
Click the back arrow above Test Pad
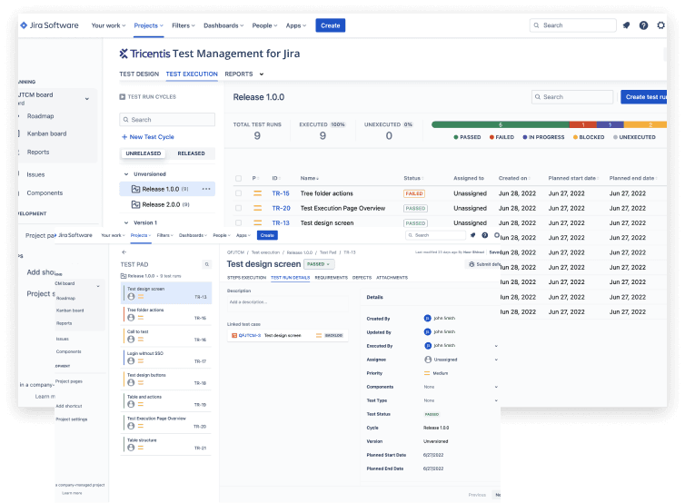click(124, 251)
